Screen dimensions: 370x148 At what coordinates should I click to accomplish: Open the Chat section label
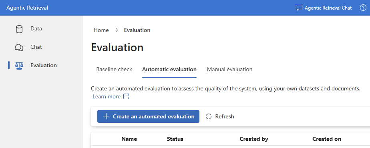(x=36, y=47)
